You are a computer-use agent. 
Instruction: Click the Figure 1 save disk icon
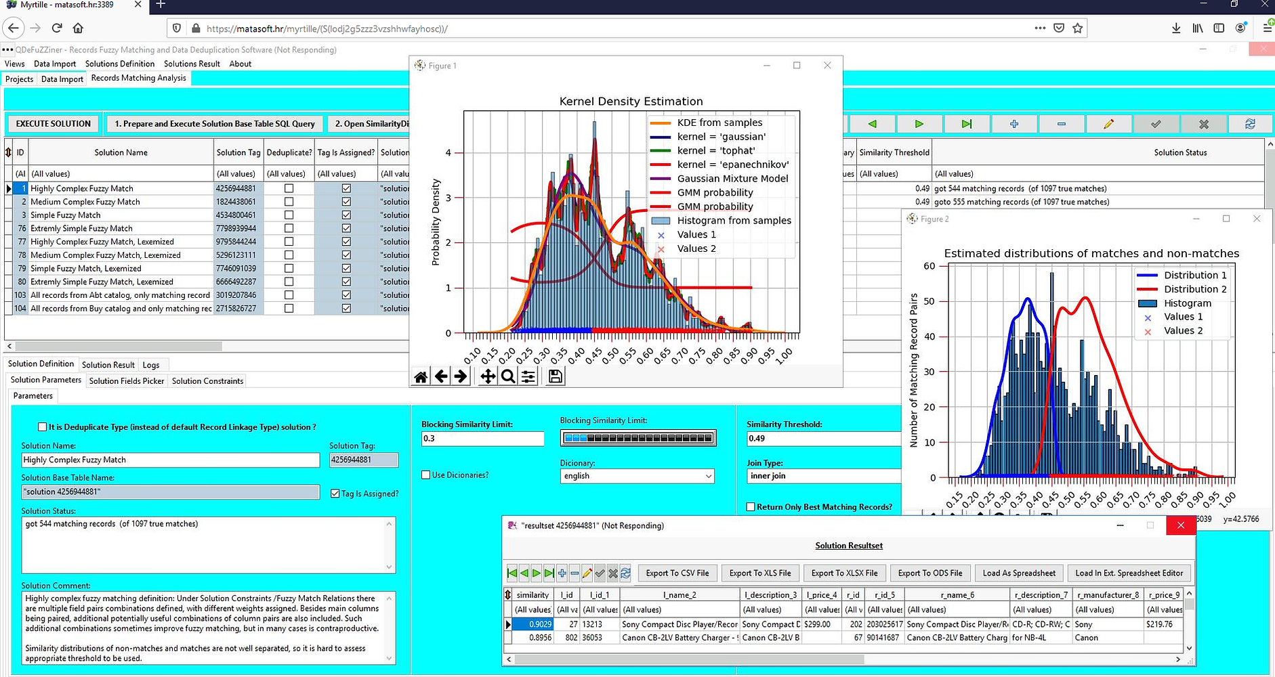pos(555,376)
